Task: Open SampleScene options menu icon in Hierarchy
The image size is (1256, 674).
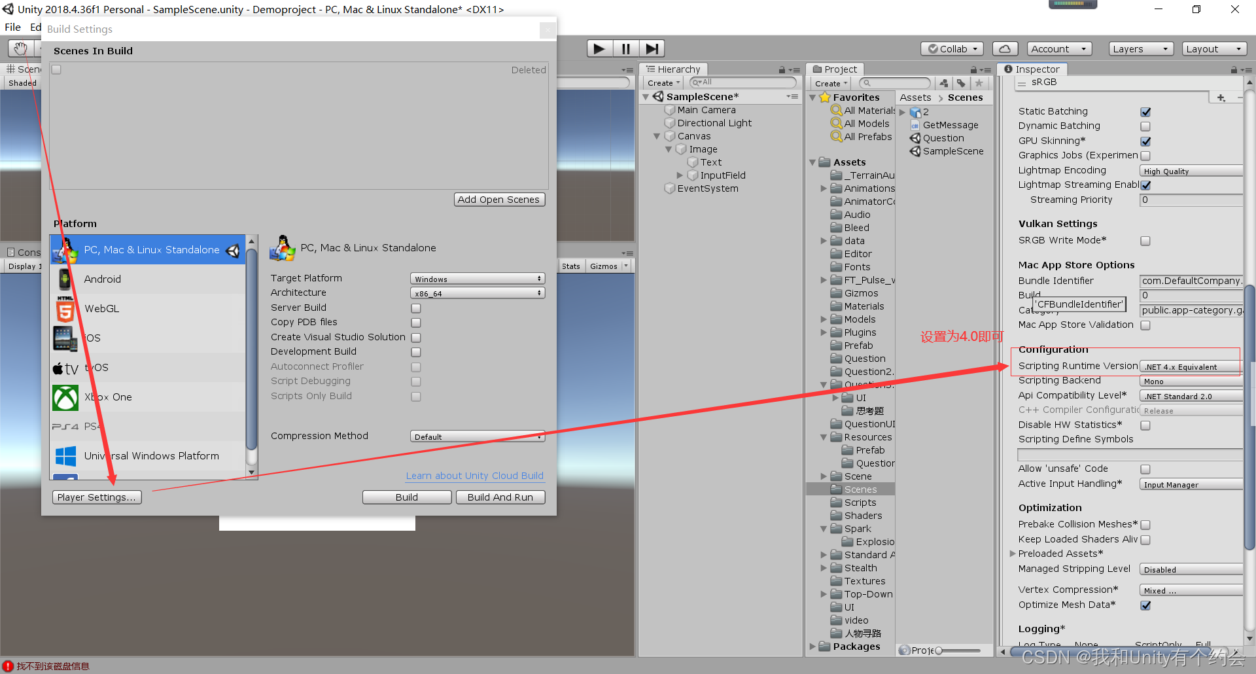Action: (x=792, y=97)
